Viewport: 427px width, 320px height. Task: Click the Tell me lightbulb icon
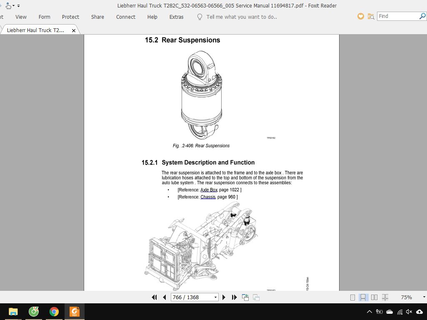pyautogui.click(x=200, y=17)
